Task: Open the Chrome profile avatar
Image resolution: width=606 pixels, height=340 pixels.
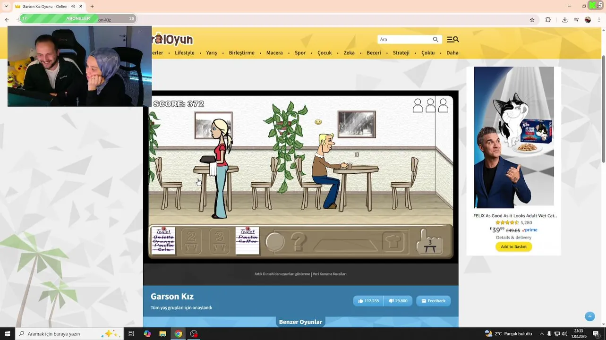Action: 588,19
